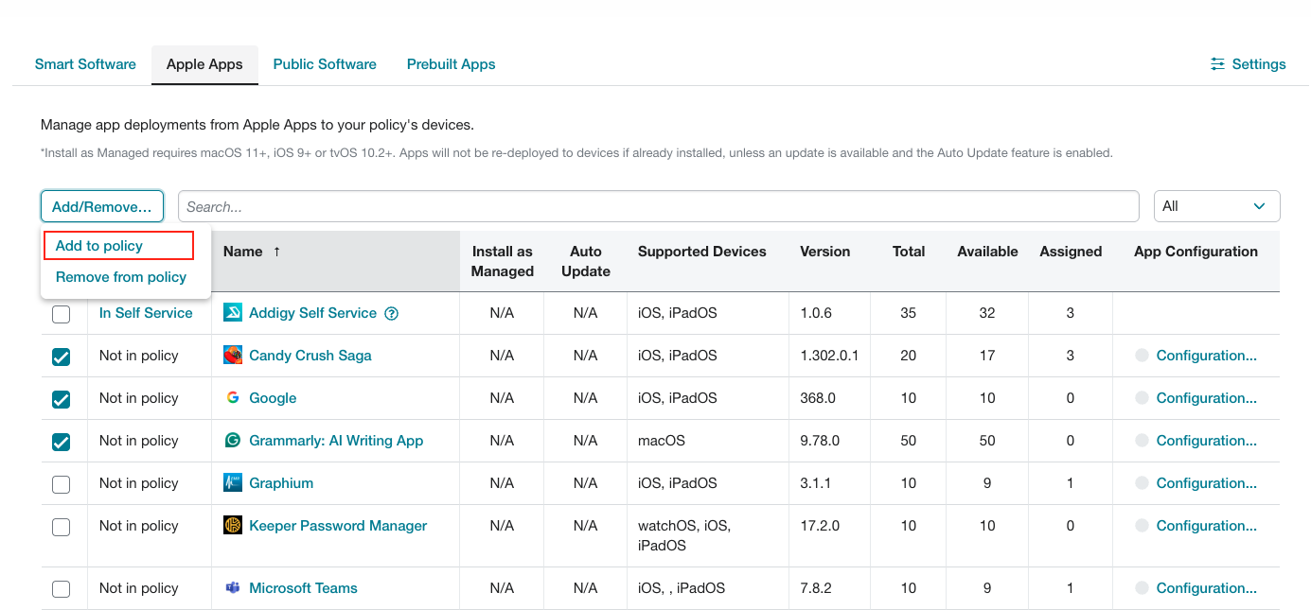Click the Version column header
This screenshot has height=610, width=1311.
[x=825, y=252]
